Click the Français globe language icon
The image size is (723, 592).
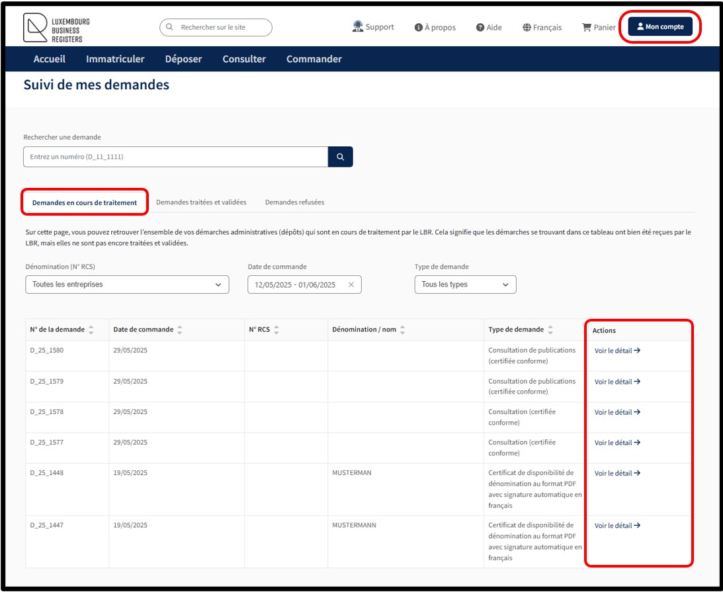[527, 28]
